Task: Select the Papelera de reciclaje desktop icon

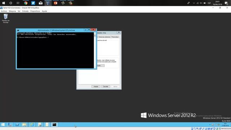Action: (6, 18)
